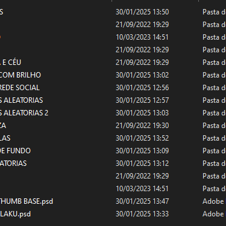Click the date 30/01/2025 13:50
This screenshot has width=226, height=226.
click(142, 12)
